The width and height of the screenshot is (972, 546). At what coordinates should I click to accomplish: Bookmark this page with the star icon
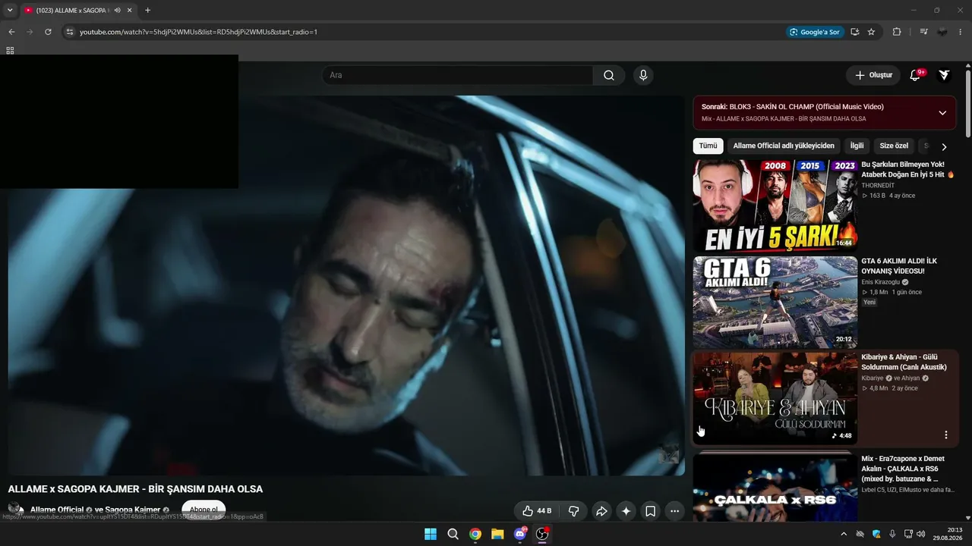pyautogui.click(x=871, y=32)
